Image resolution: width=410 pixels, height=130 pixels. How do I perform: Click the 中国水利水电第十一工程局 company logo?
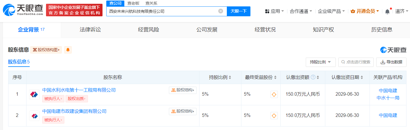click(x=34, y=95)
